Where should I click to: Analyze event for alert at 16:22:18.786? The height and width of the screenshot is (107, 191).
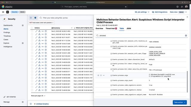[39, 34]
